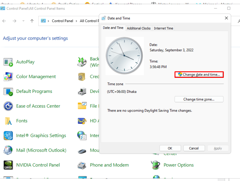
Task: Click Change date and time button
Action: pyautogui.click(x=199, y=74)
